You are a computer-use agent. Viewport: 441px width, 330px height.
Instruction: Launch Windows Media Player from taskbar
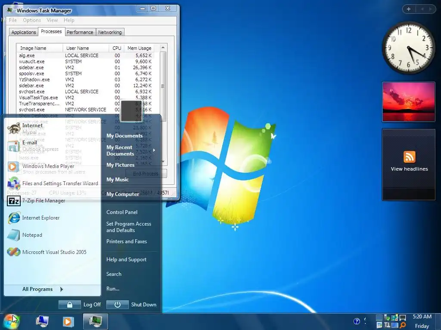68,321
